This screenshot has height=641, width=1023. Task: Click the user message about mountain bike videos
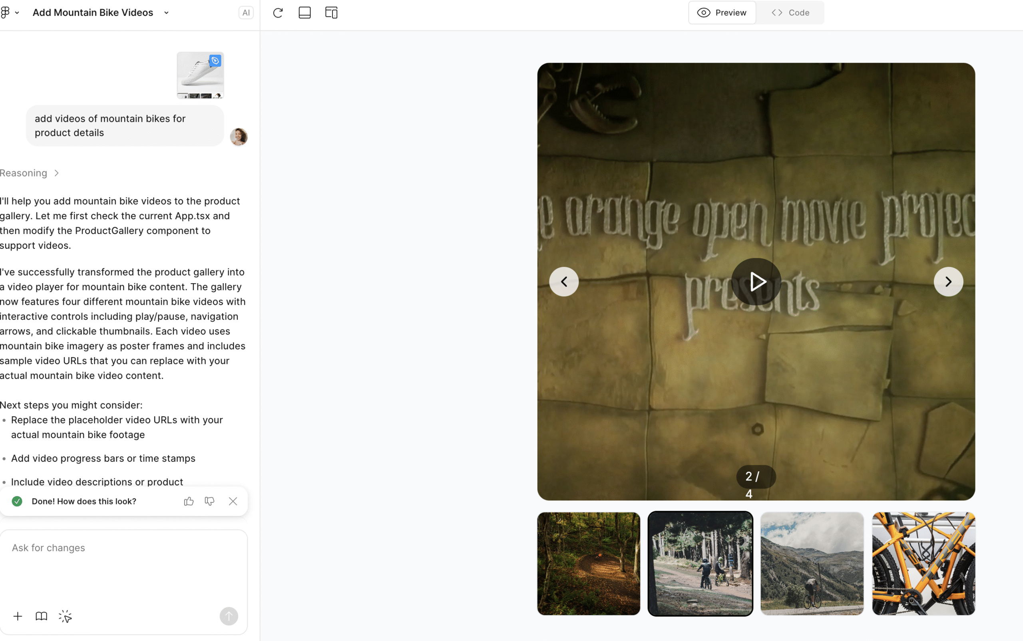125,125
